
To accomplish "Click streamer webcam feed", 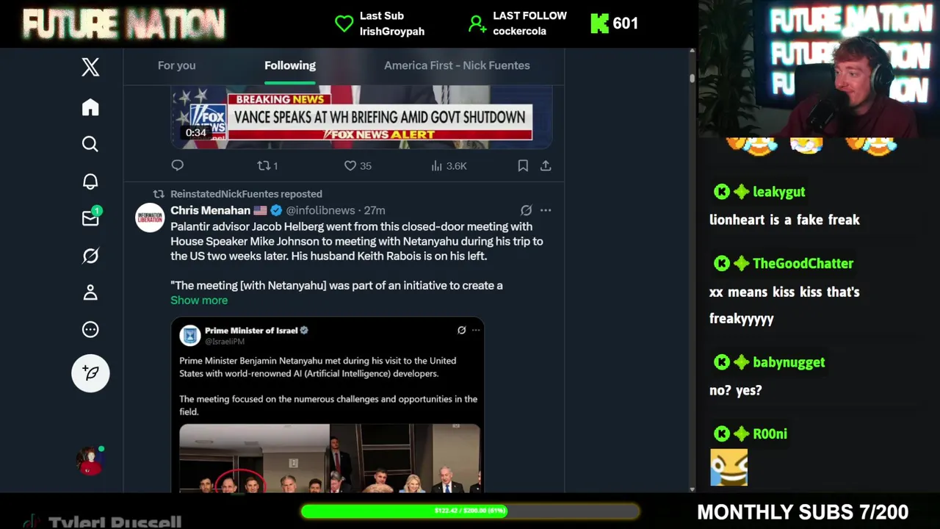I will (x=819, y=69).
